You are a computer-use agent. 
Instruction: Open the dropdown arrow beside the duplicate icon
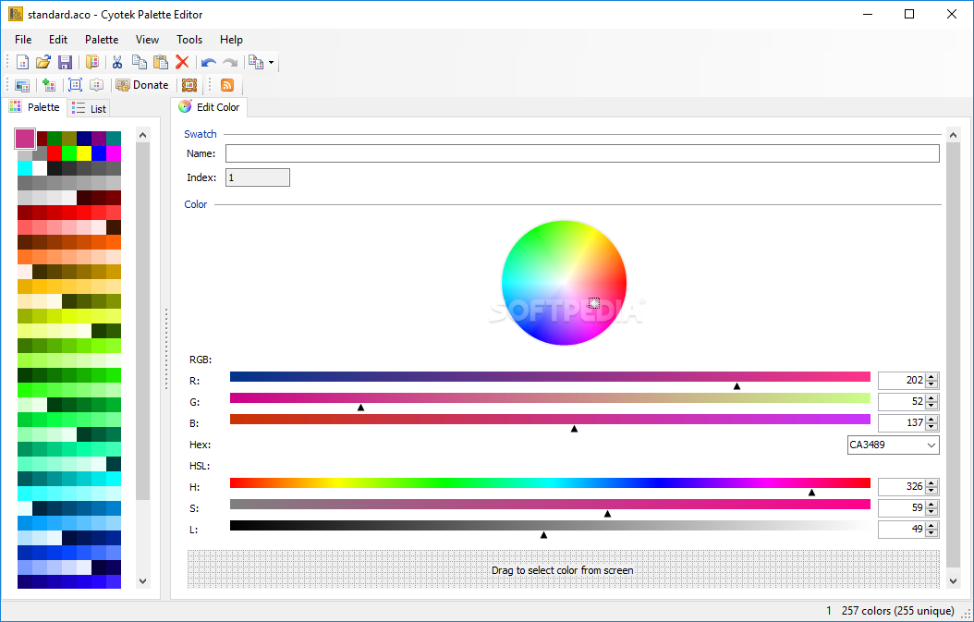pyautogui.click(x=271, y=62)
